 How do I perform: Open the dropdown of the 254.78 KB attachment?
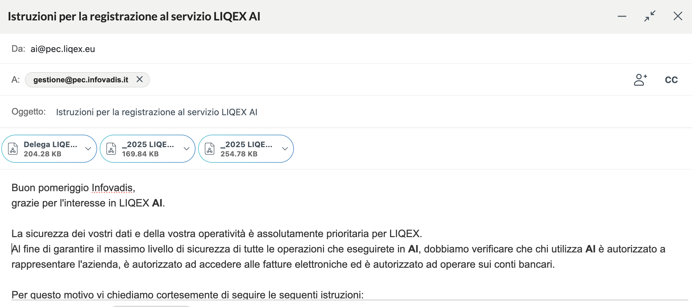pyautogui.click(x=285, y=149)
